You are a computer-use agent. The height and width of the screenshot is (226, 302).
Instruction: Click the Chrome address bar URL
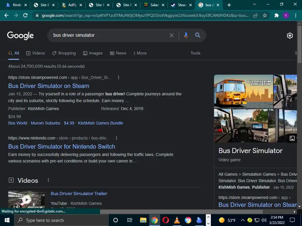point(145,15)
